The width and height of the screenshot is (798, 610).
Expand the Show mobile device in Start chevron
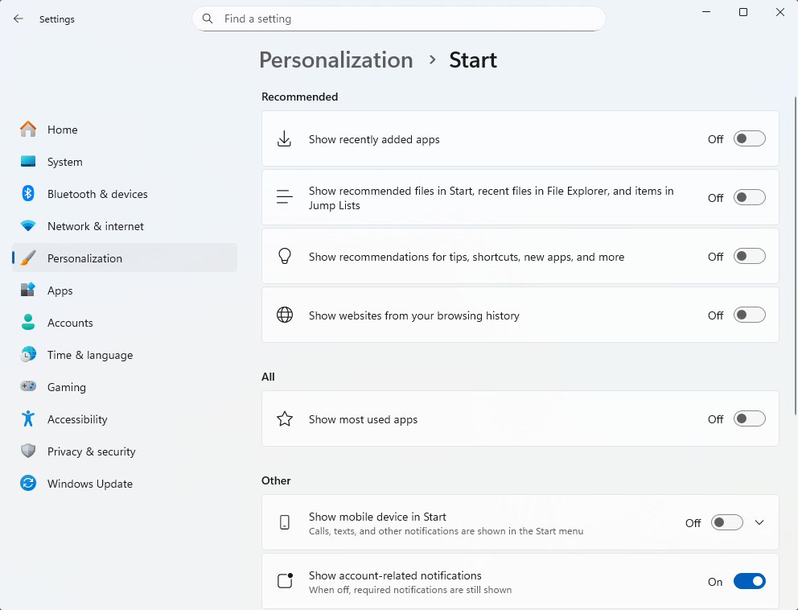point(759,522)
